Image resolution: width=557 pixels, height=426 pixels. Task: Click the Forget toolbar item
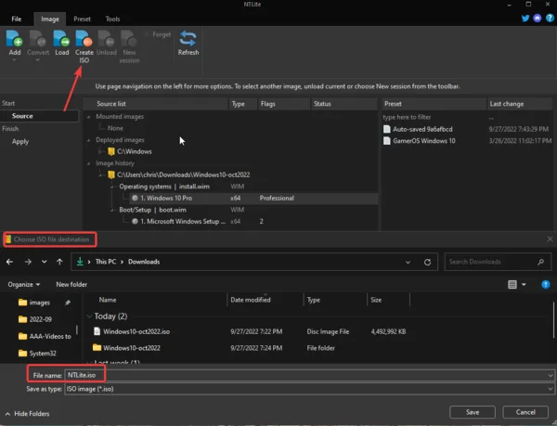pyautogui.click(x=158, y=34)
